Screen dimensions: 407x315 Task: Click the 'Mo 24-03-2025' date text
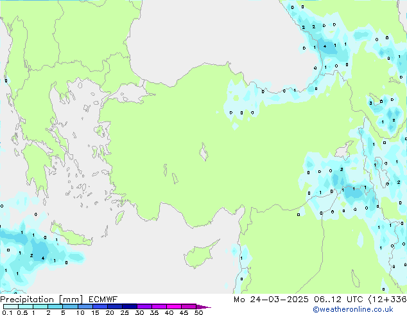271,300
